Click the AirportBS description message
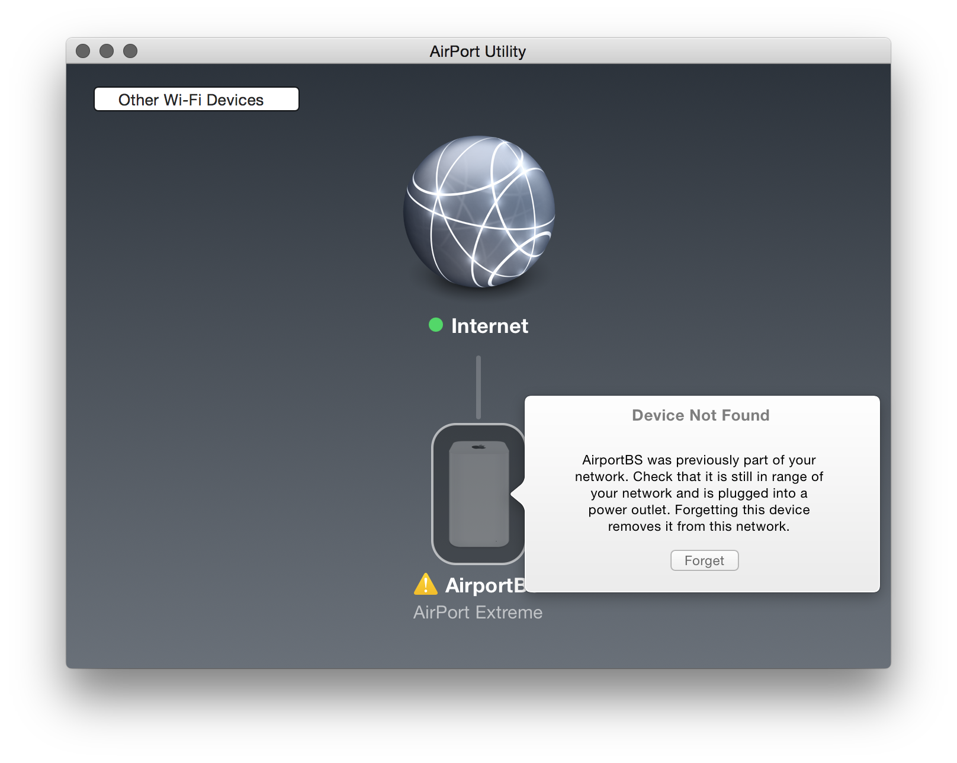The width and height of the screenshot is (957, 763). pos(699,493)
